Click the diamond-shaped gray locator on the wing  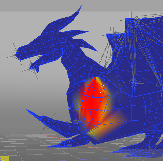coord(134,83)
